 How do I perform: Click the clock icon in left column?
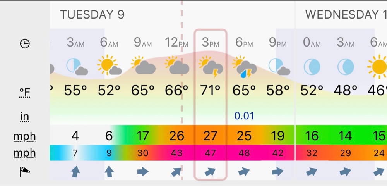[x=25, y=44]
